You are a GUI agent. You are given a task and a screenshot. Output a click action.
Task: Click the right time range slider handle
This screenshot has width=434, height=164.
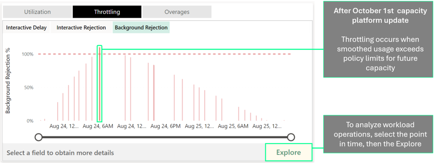(x=291, y=137)
